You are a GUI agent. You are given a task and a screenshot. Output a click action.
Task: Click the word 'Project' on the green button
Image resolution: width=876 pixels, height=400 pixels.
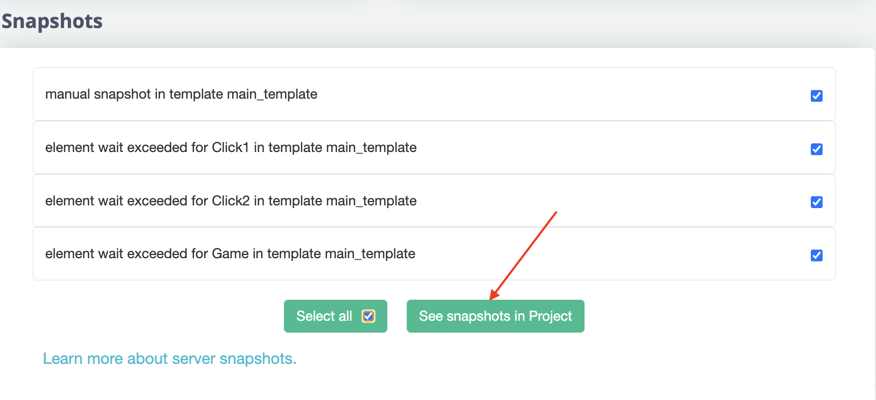pyautogui.click(x=550, y=316)
